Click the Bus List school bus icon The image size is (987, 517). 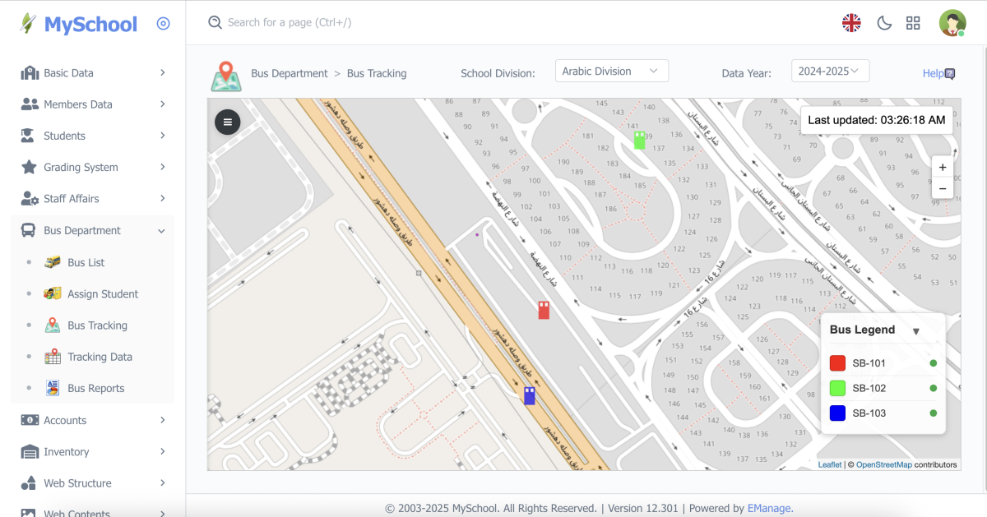[x=53, y=262]
